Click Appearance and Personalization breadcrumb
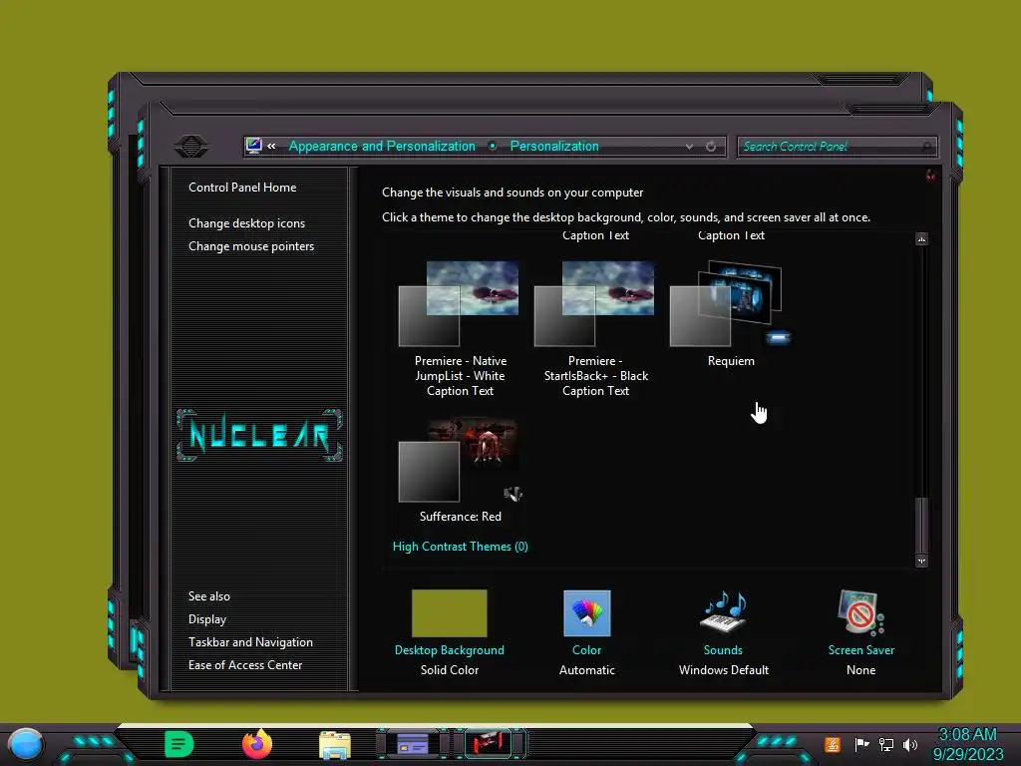The image size is (1021, 766). 382,146
